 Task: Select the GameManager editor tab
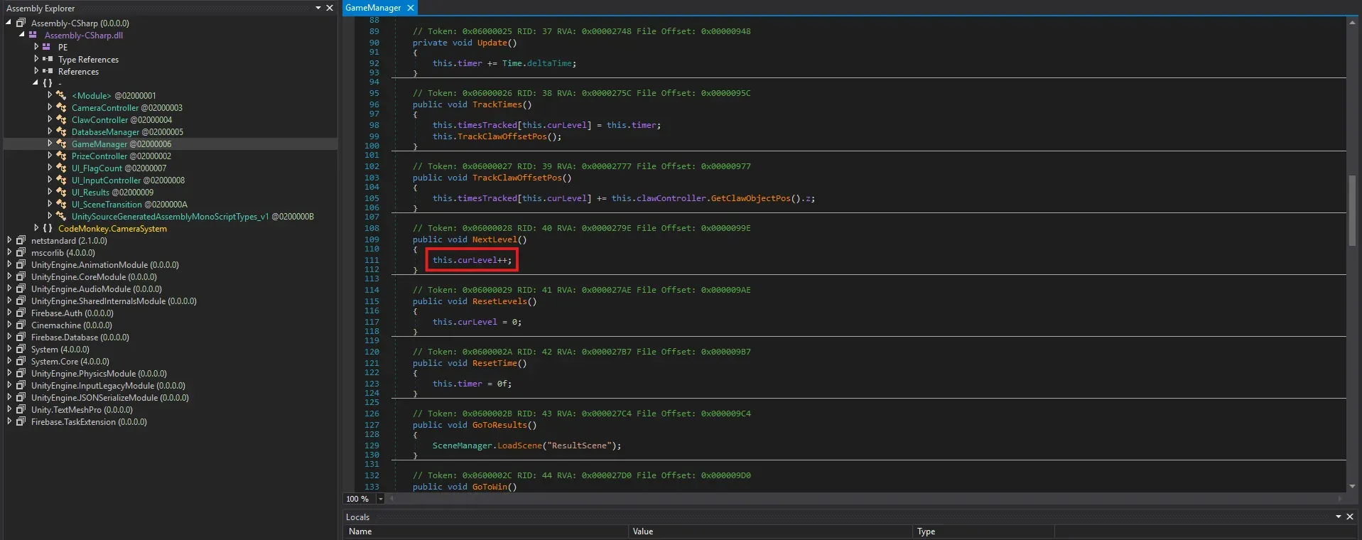coord(373,8)
